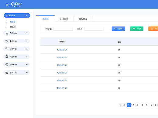Open third row IP 45.69.121.21 link
Viewport: 158px width, 118px height.
(62, 65)
